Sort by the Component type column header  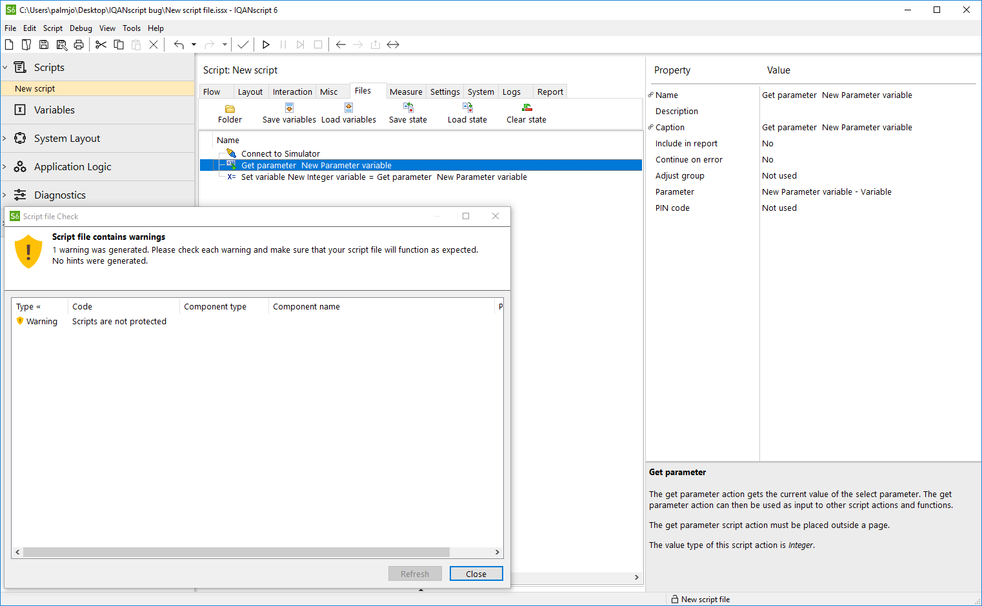tap(224, 307)
